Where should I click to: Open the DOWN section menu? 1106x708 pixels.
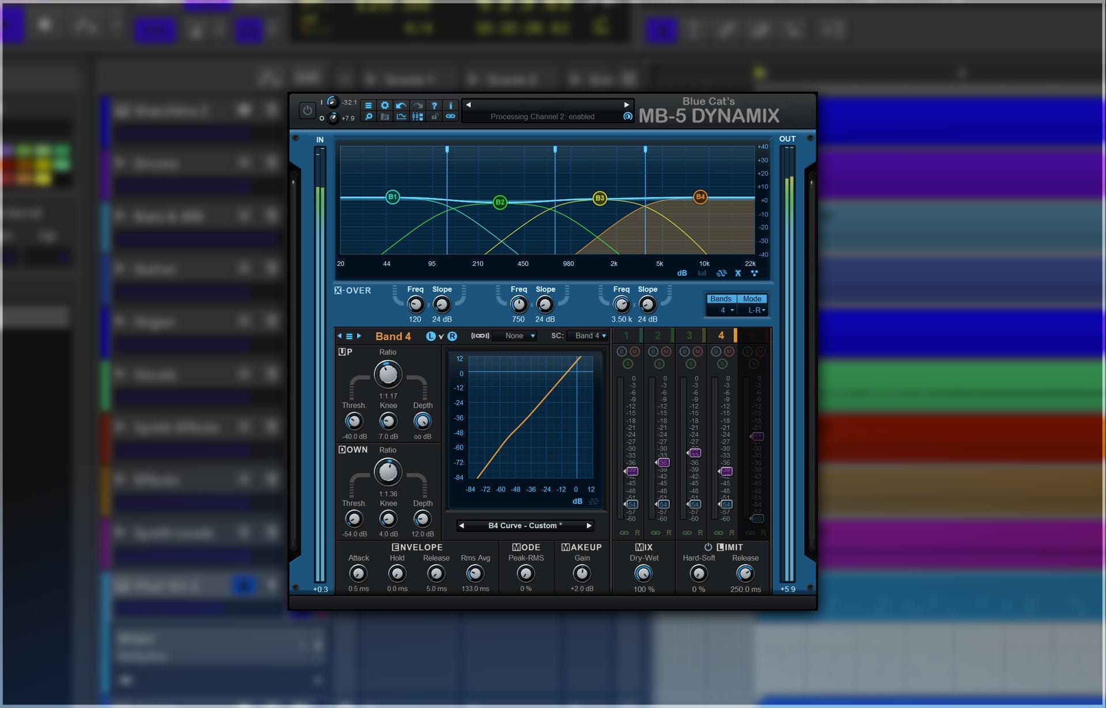click(x=353, y=450)
